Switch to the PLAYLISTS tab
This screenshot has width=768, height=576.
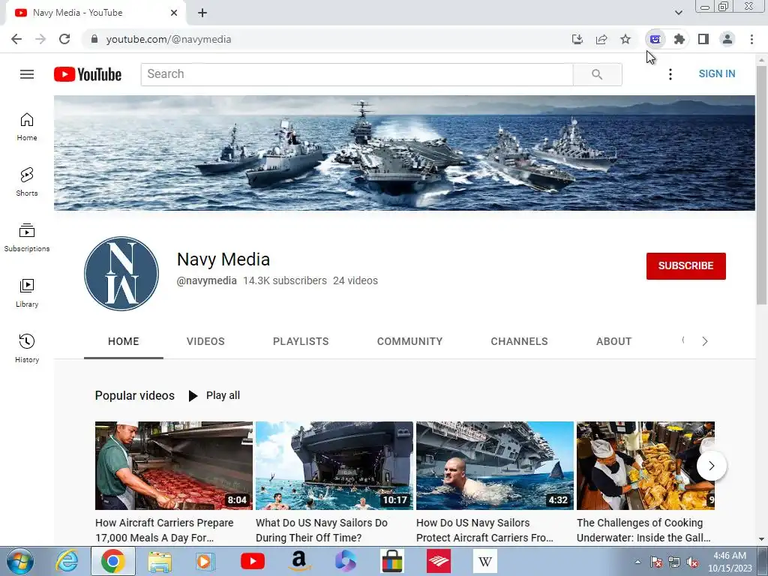[301, 341]
